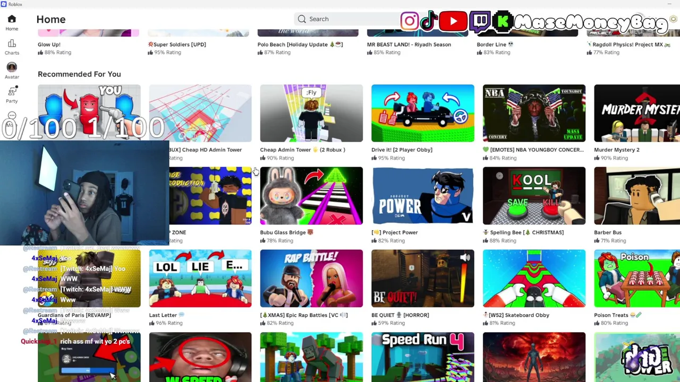Viewport: 680px width, 382px height.
Task: Open Project Power game thumbnail
Action: pos(423,196)
